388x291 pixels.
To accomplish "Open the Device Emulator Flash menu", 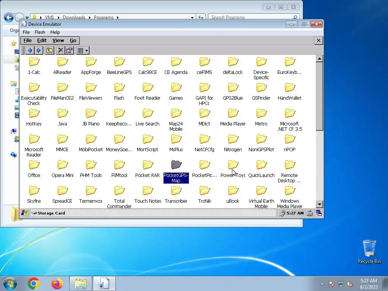I will pos(40,32).
